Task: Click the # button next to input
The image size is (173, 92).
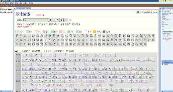Action: click(62, 20)
